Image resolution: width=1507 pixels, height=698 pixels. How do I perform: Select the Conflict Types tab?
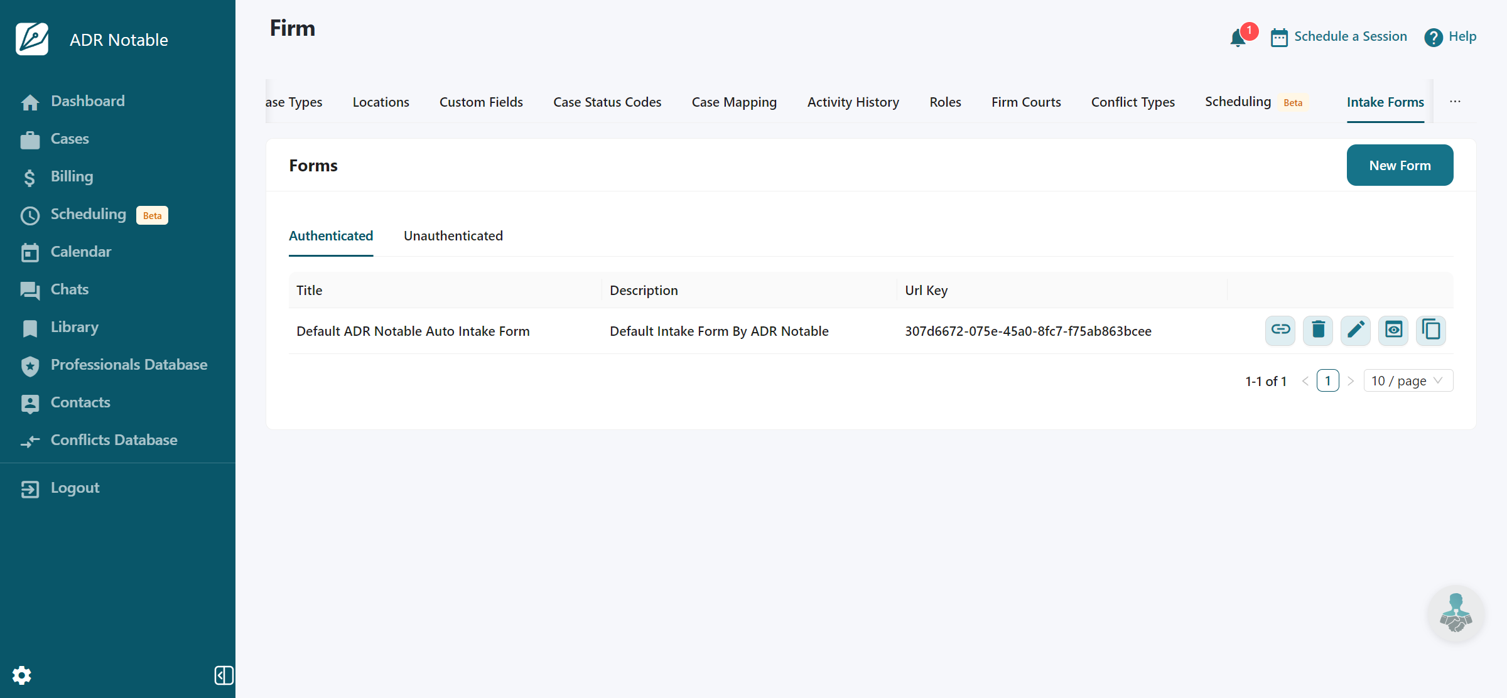[x=1132, y=102]
